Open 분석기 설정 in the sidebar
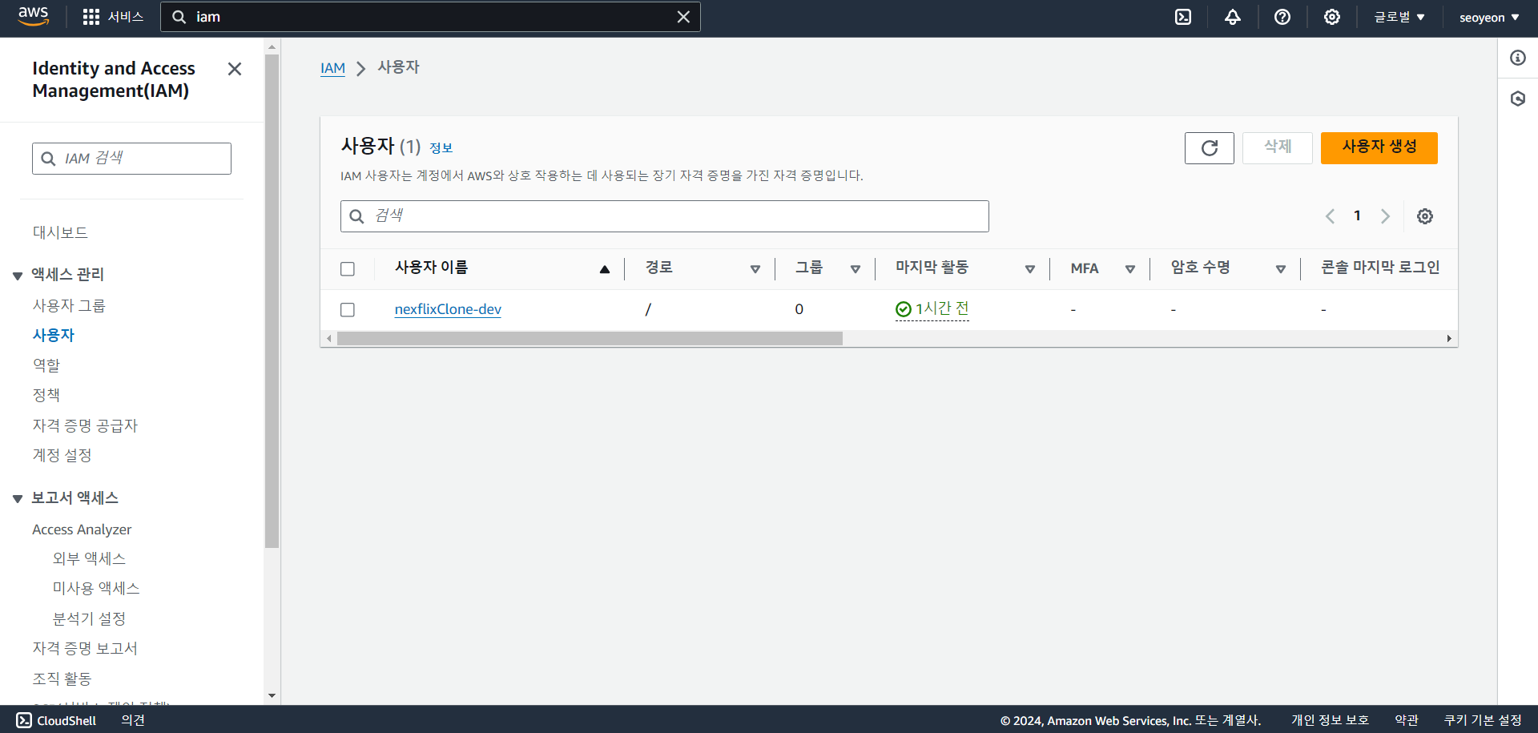The width and height of the screenshot is (1538, 733). (89, 618)
